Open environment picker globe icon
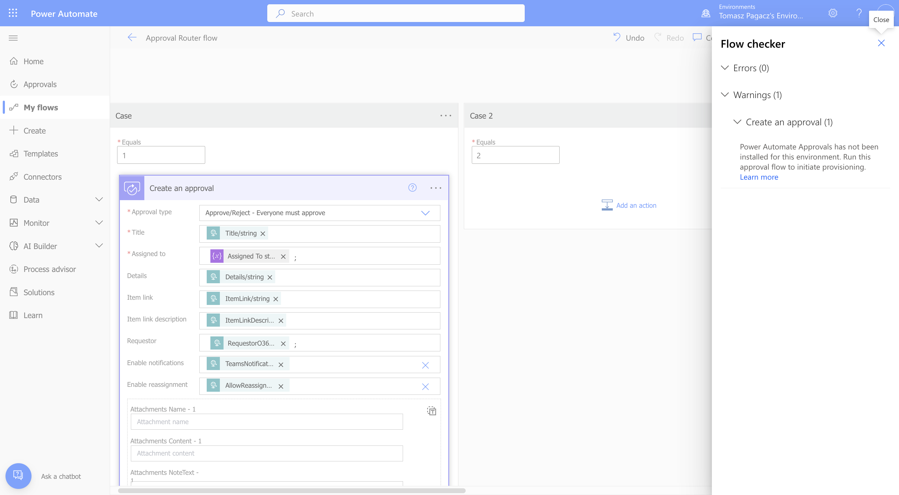This screenshot has width=899, height=495. [x=706, y=14]
